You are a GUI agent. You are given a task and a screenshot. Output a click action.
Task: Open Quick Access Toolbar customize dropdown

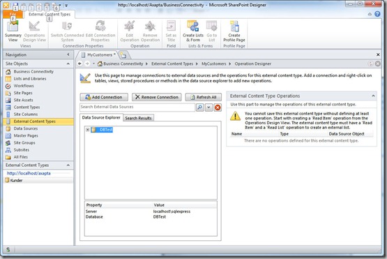click(x=66, y=5)
